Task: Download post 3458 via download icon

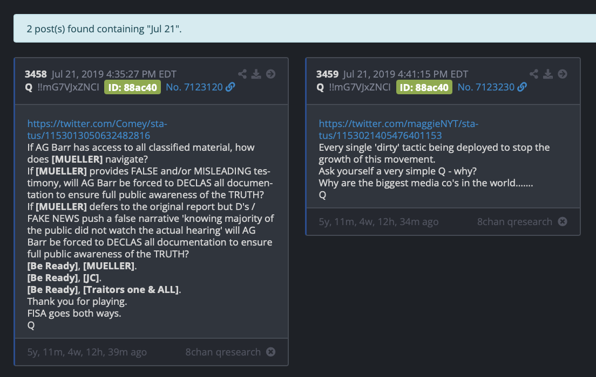Action: [x=256, y=74]
